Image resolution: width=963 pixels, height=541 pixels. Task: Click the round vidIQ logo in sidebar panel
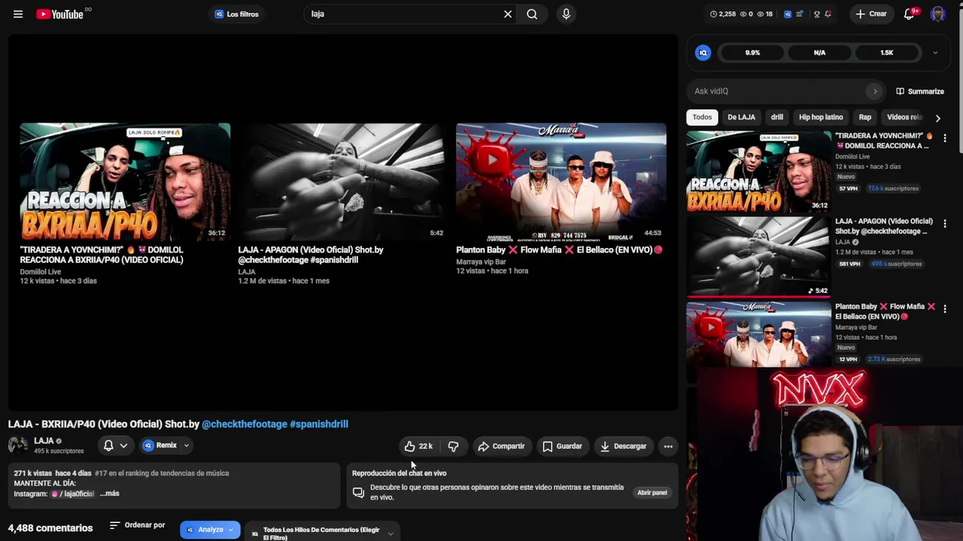tap(703, 53)
